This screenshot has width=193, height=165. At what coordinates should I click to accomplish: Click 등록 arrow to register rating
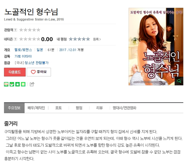(97, 39)
